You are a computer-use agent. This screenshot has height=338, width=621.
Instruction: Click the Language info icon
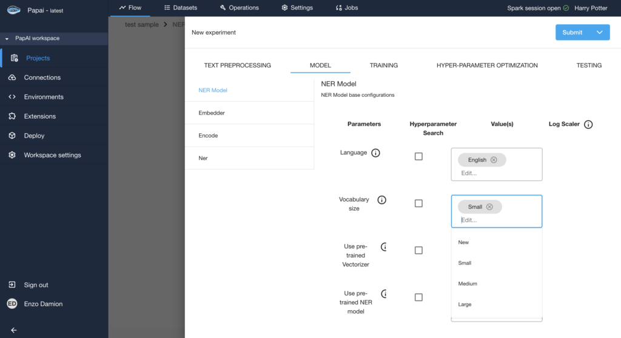(375, 153)
